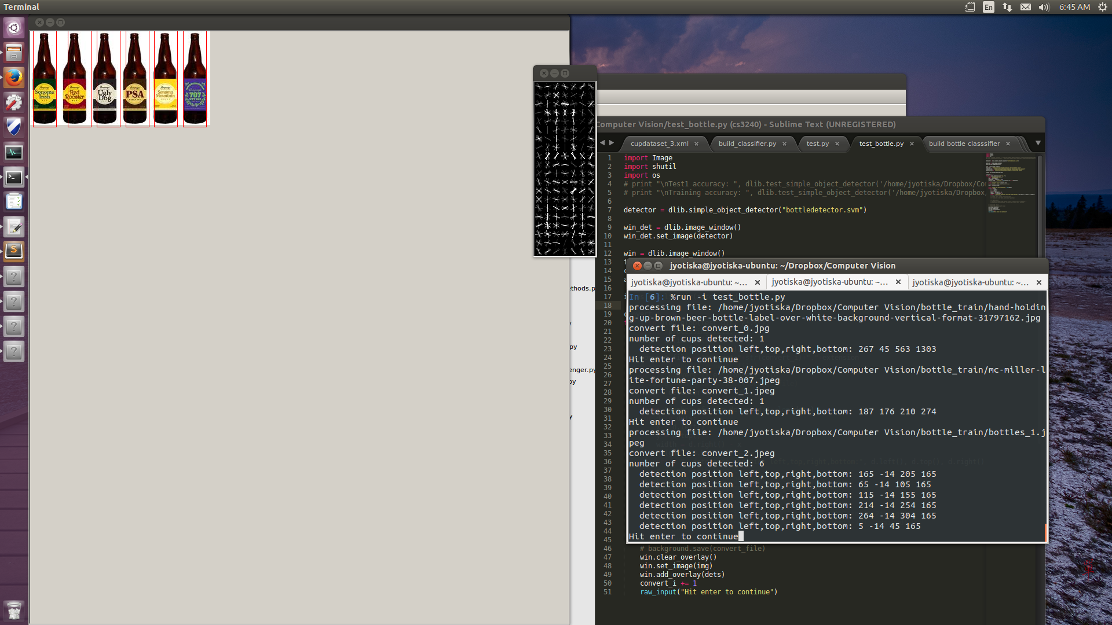Screen dimensions: 1112x625
Task: Open Sublime Text from dock
Action: pyautogui.click(x=14, y=251)
